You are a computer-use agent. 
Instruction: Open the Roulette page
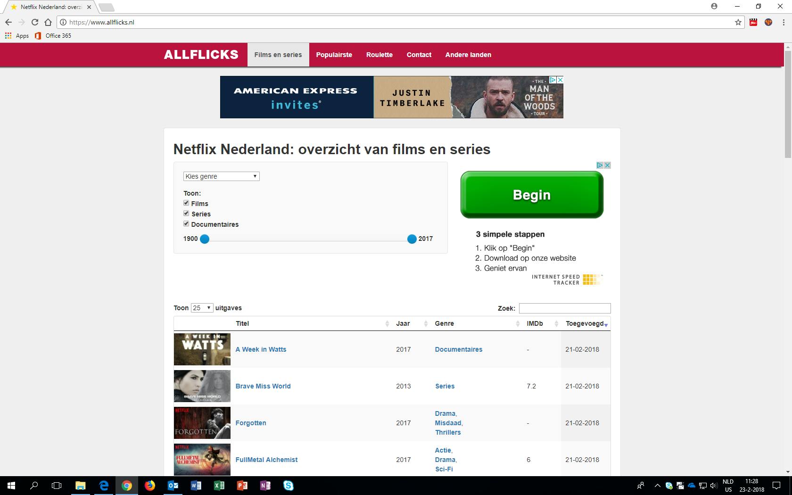tap(379, 55)
